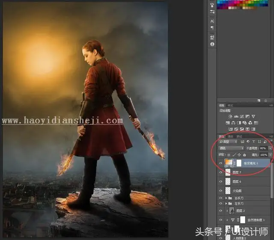Open the Character panel icon
This screenshot has height=240, width=274.
coord(212,21)
